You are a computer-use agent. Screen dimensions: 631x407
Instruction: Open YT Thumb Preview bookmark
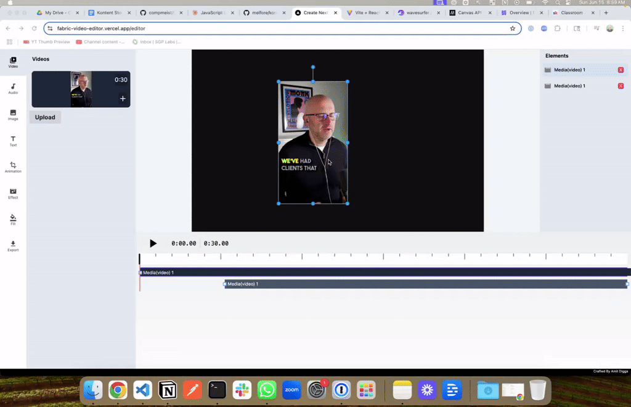tap(47, 42)
